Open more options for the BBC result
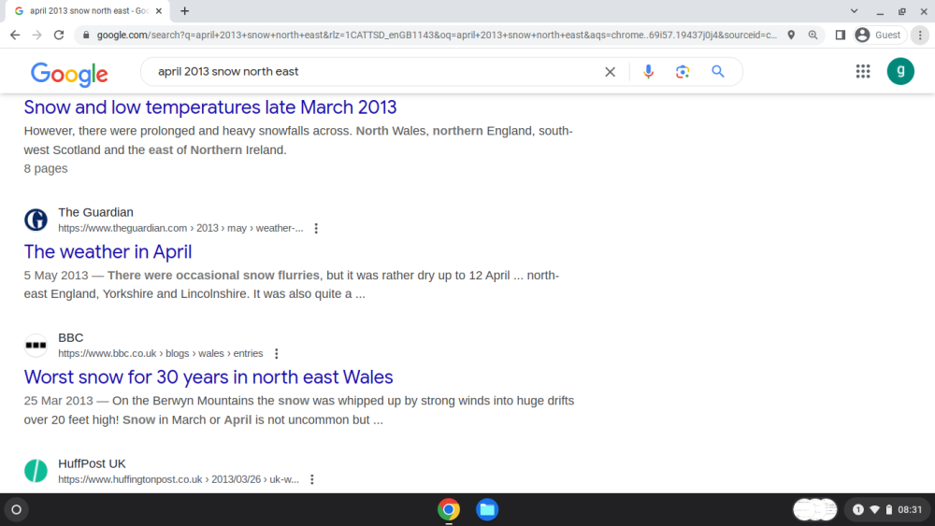935x526 pixels. click(x=276, y=353)
